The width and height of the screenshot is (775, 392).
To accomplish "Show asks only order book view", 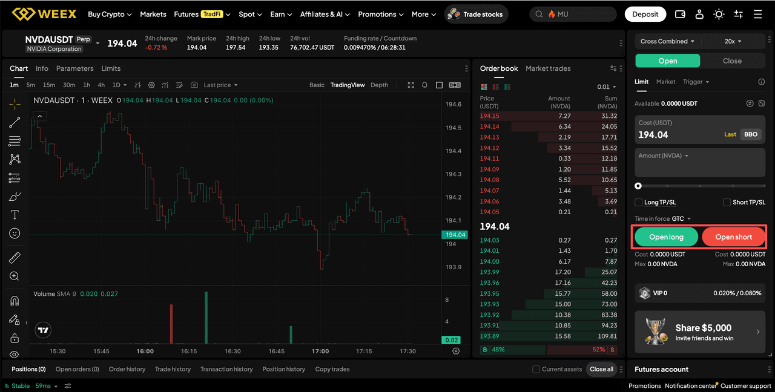I will (495, 87).
